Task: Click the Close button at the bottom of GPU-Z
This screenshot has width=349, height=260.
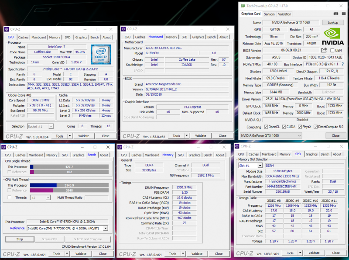Action: click(335, 135)
